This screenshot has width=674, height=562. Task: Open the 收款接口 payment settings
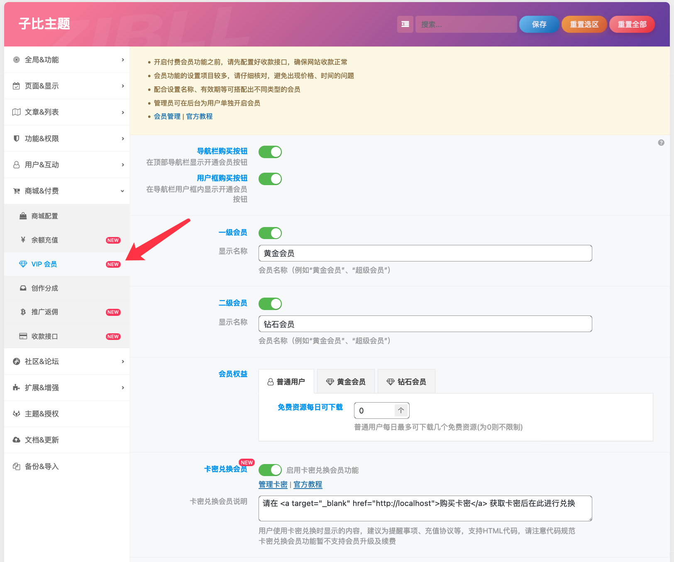(x=46, y=336)
